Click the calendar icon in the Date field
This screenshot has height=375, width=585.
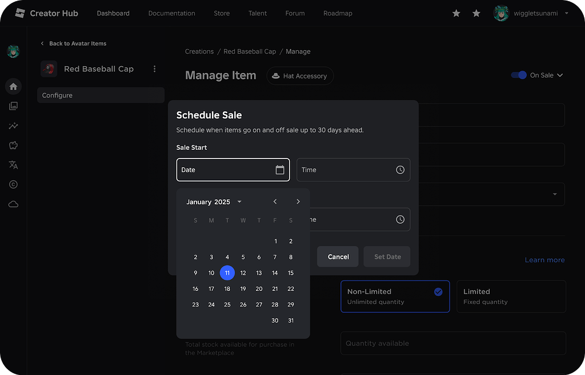point(279,169)
